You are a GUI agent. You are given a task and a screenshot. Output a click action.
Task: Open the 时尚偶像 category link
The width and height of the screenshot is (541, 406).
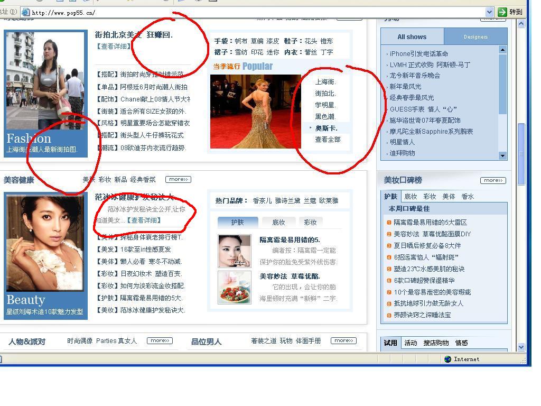80,341
